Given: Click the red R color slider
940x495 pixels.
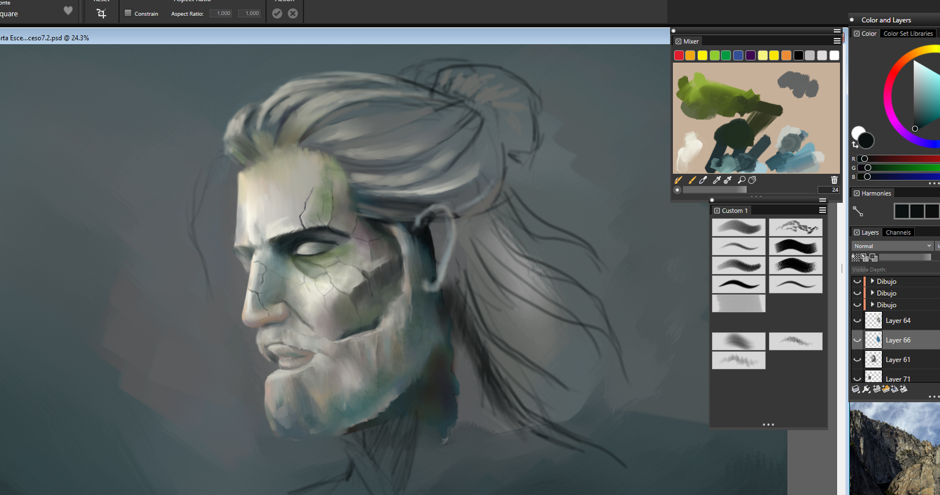Looking at the screenshot, I should click(898, 159).
